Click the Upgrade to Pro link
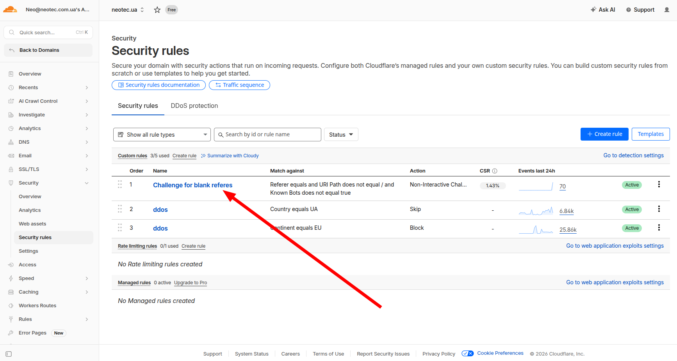 [x=191, y=283]
